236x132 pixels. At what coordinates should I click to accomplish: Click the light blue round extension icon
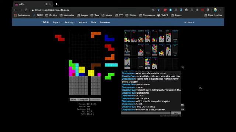click(x=170, y=10)
